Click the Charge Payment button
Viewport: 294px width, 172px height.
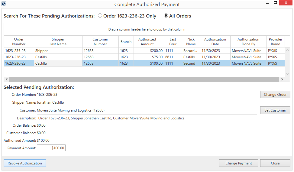pyautogui.click(x=238, y=163)
